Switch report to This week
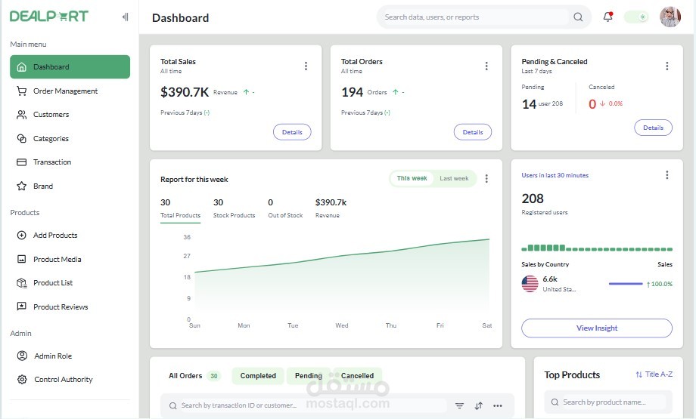The width and height of the screenshot is (696, 419). [x=412, y=178]
